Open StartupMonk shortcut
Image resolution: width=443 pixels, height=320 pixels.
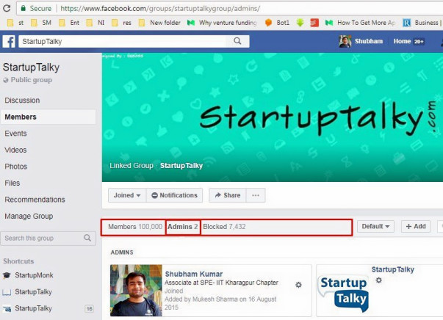click(34, 275)
